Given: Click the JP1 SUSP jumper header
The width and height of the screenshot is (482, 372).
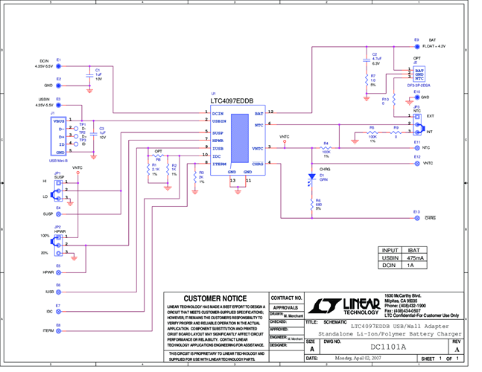Looking at the screenshot, I should coord(57,189).
